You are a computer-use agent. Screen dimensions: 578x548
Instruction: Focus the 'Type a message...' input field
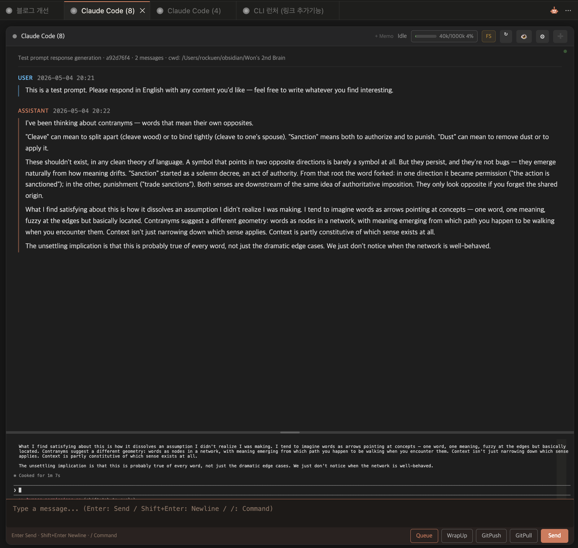coord(290,513)
